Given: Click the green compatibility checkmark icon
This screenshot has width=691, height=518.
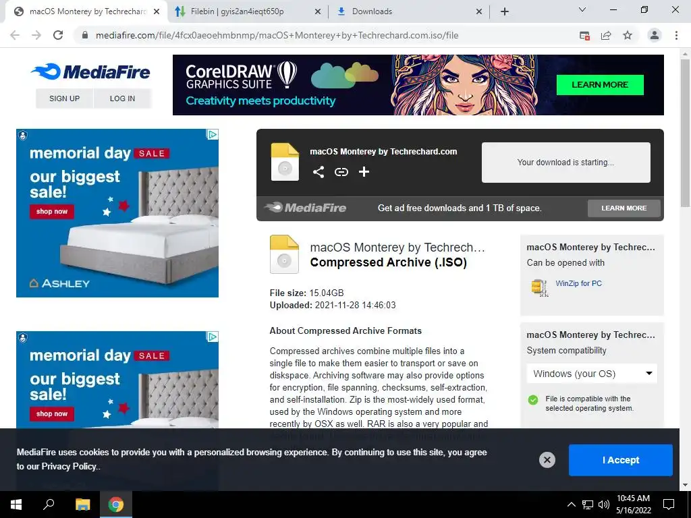Looking at the screenshot, I should [x=533, y=400].
